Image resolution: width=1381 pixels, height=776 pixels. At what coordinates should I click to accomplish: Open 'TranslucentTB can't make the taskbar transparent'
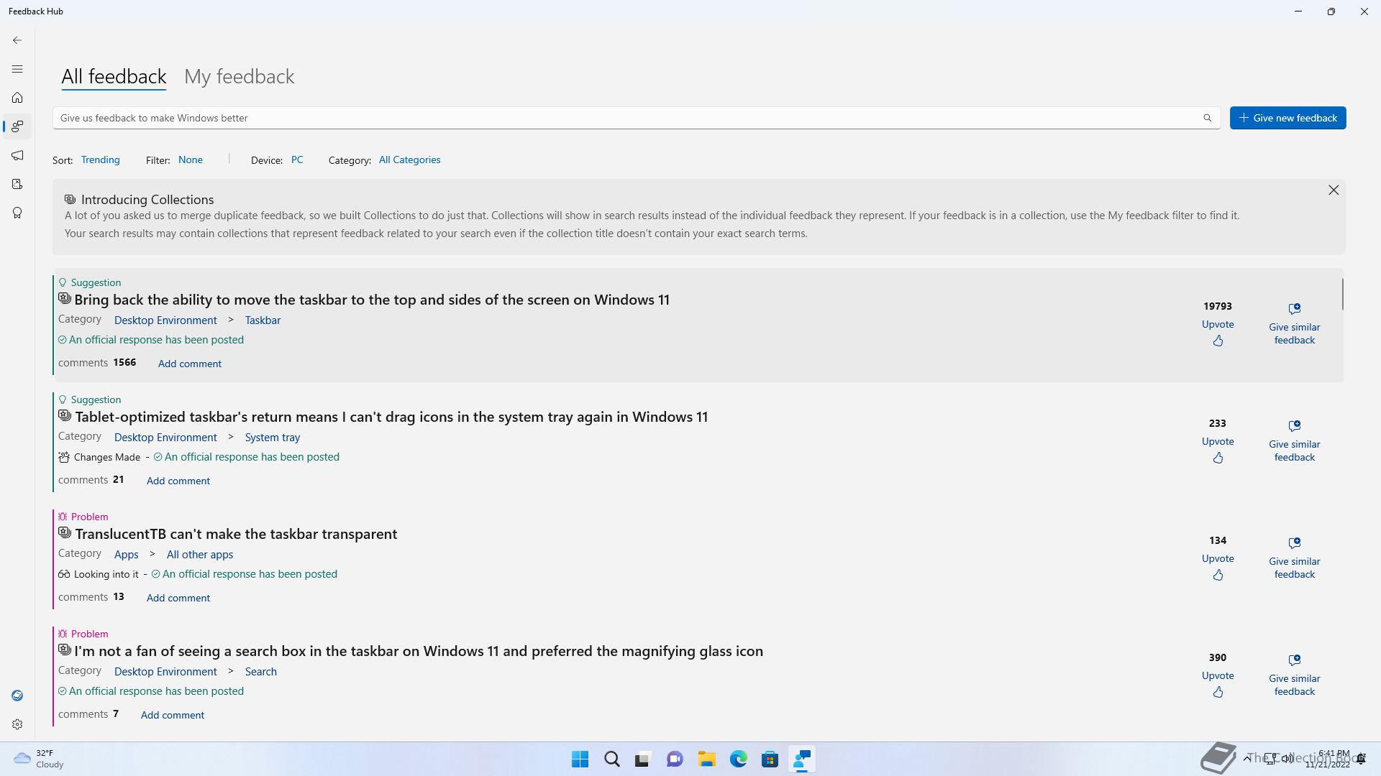(x=236, y=534)
